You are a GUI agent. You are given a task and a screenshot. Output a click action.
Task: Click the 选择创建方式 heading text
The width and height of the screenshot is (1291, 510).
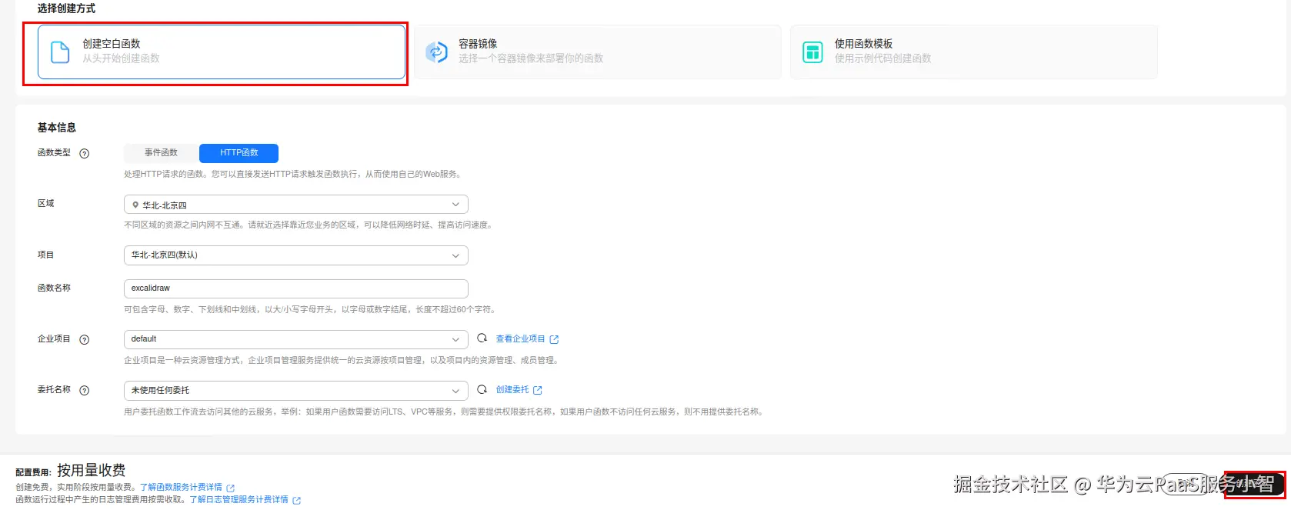click(66, 8)
